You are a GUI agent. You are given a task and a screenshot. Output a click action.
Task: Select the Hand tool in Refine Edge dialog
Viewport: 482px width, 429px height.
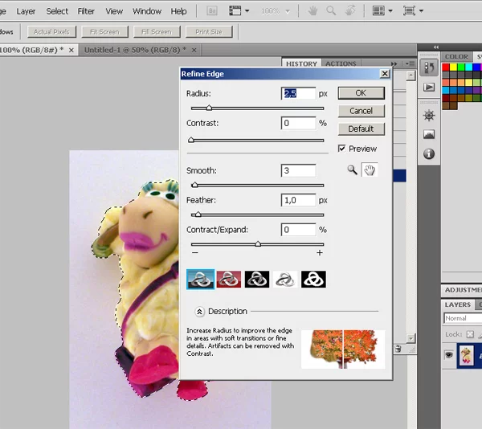[x=370, y=170]
